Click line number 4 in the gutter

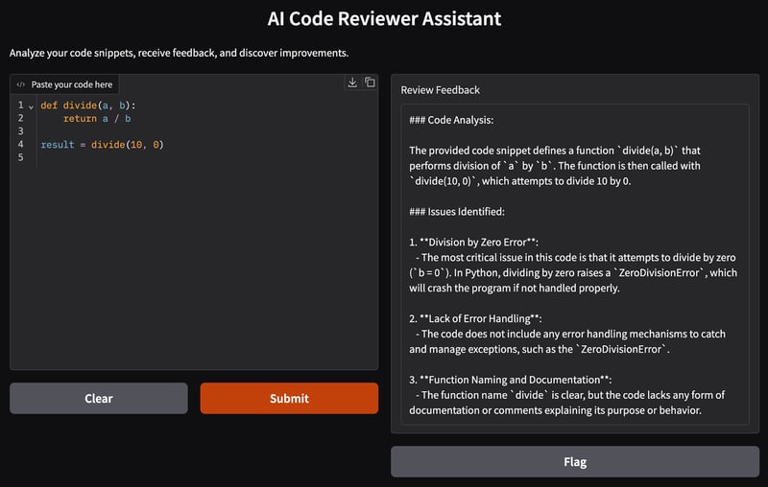click(x=20, y=144)
